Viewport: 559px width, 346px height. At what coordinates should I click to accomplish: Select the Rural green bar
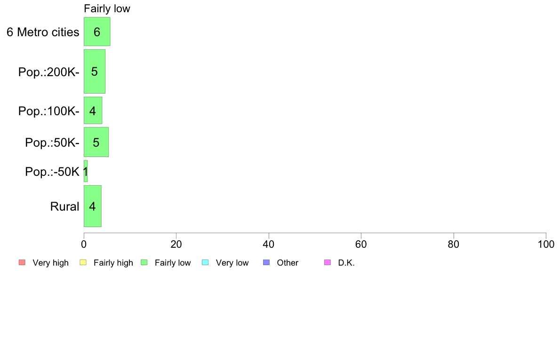click(93, 206)
